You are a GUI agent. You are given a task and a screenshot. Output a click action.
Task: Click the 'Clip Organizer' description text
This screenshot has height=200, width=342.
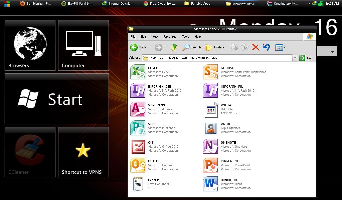tap(230, 128)
